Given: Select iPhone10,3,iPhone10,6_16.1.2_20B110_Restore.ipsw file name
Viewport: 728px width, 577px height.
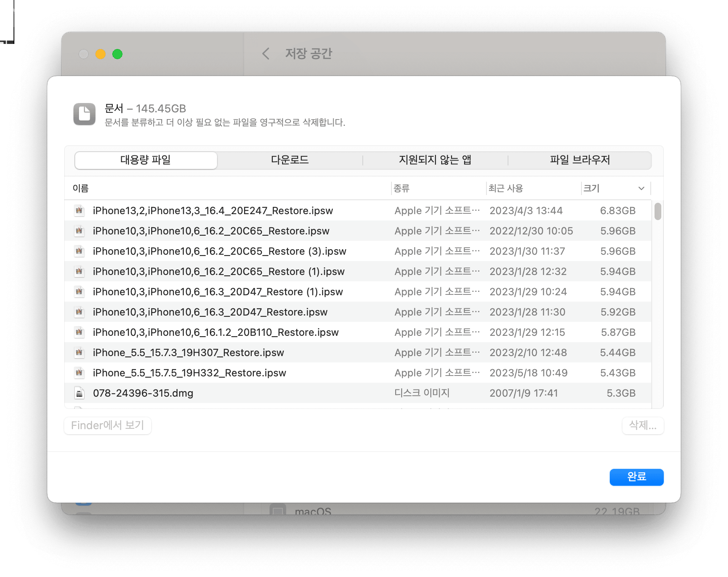Looking at the screenshot, I should [x=216, y=332].
